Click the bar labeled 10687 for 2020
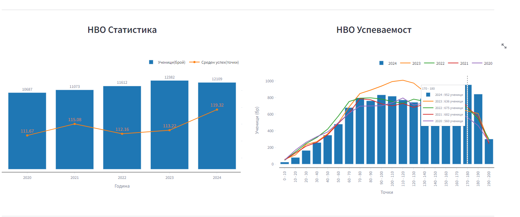Screen dimensions: 520x217 [x=27, y=152]
